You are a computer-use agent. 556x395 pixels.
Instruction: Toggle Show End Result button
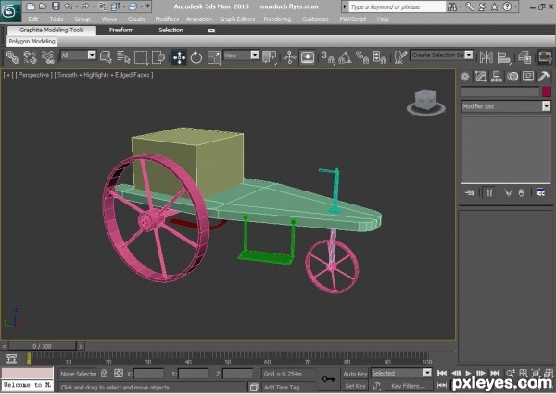pos(489,193)
